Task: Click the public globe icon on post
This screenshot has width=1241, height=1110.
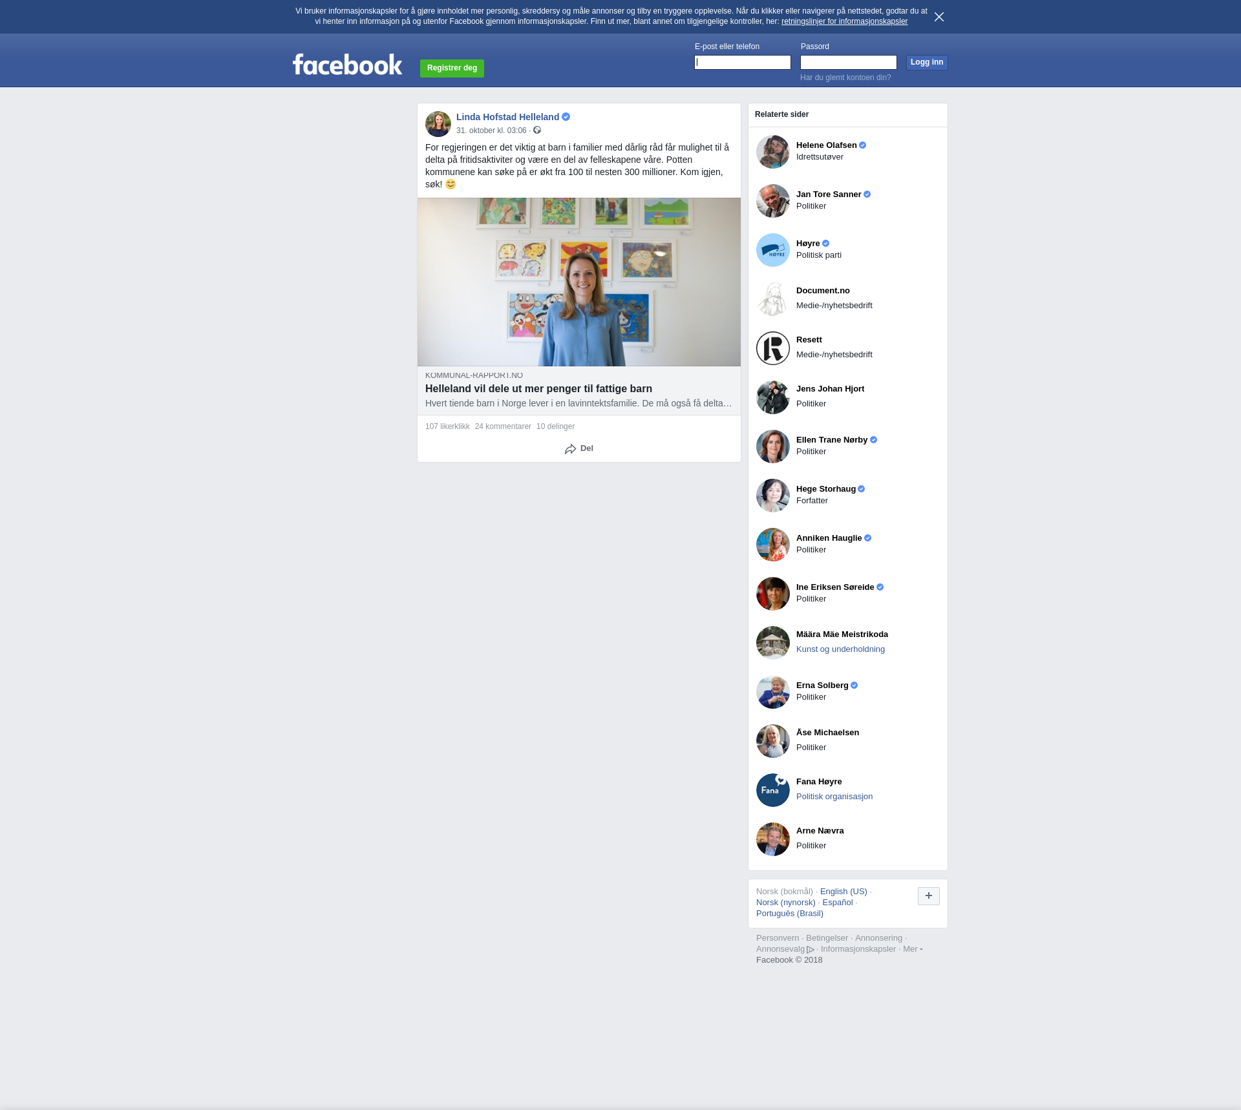Action: (x=537, y=131)
